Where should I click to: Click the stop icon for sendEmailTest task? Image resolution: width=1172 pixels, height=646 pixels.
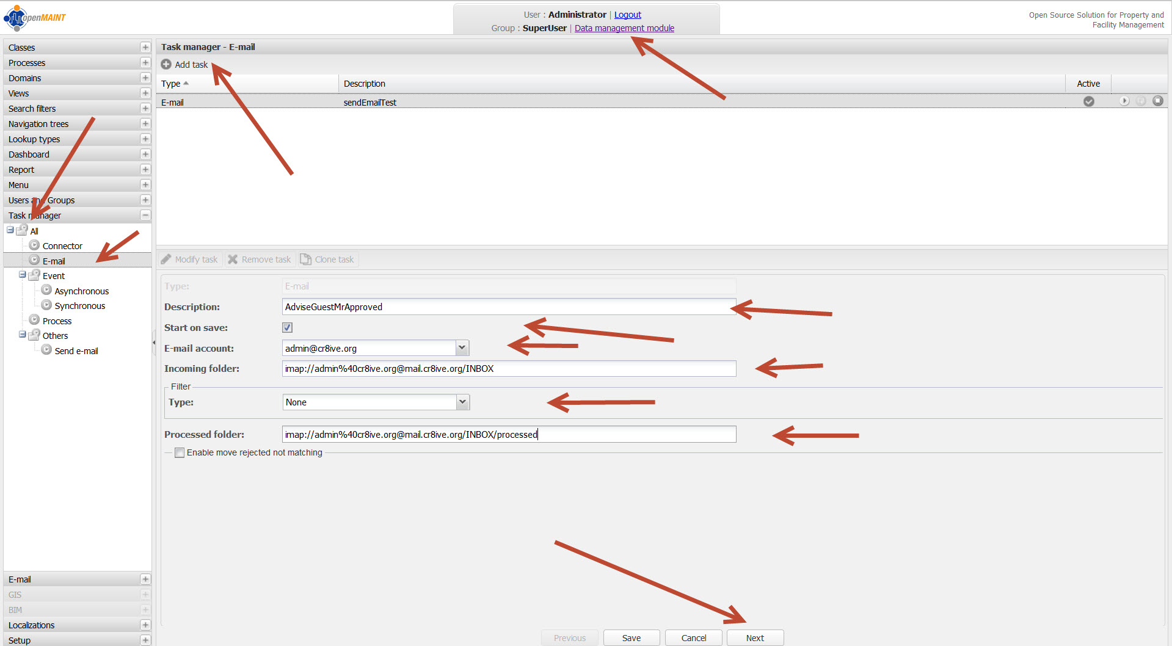(x=1157, y=101)
